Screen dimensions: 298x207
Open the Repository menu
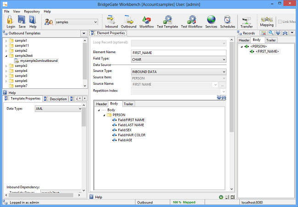point(32,11)
